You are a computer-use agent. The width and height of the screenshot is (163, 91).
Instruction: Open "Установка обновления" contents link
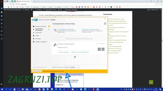pyautogui.click(x=116, y=29)
